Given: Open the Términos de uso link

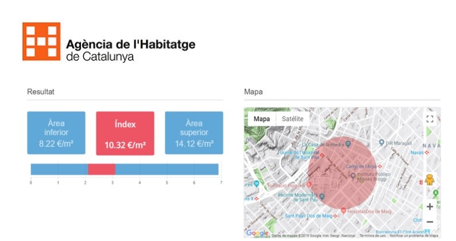Looking at the screenshot, I should pyautogui.click(x=373, y=236).
